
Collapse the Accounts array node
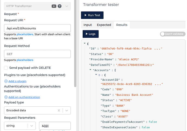tap(91, 70)
